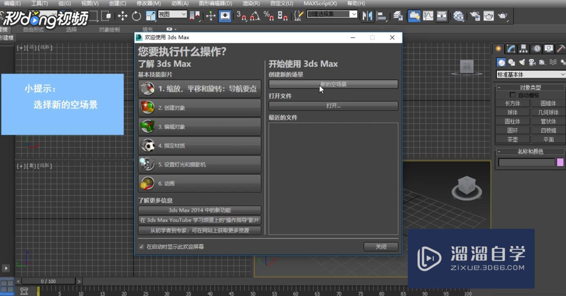Screen dimensions: 566x296
Task: Play tutorial 1. 缩放，平移和旋转：导航要点
Action: click(x=200, y=89)
